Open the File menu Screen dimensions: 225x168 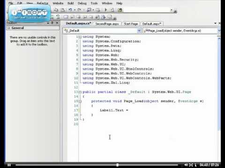(11, 3)
